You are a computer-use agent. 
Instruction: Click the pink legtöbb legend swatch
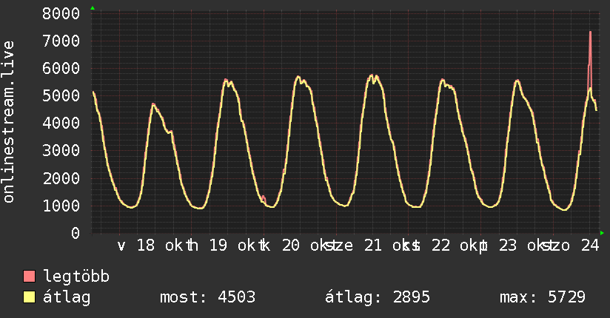(x=29, y=276)
